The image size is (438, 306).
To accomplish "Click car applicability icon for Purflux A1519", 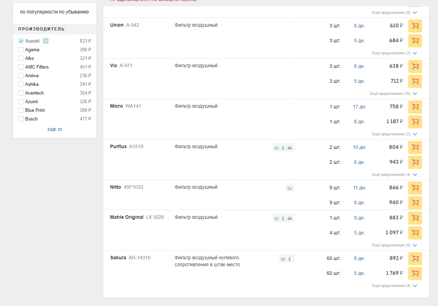I will click(x=290, y=148).
